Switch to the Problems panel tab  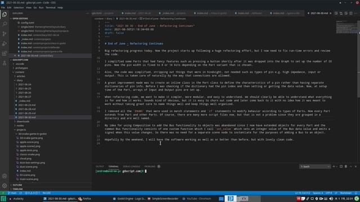[150, 167]
